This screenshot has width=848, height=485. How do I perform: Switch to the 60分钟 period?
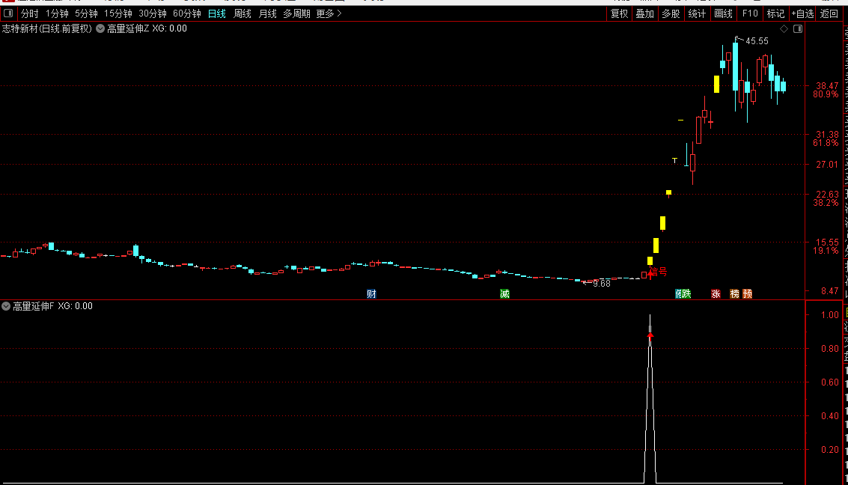point(186,13)
